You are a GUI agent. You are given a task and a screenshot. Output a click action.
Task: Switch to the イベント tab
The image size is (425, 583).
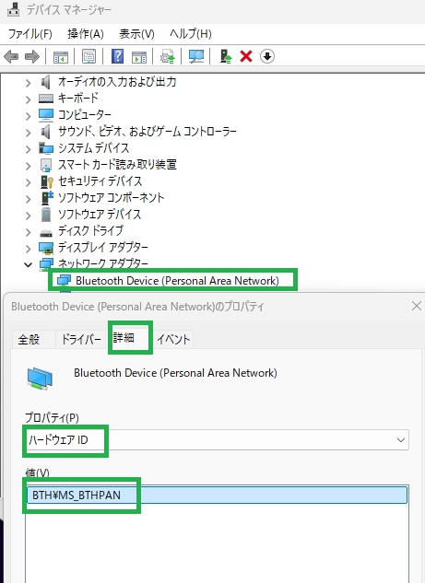[173, 339]
